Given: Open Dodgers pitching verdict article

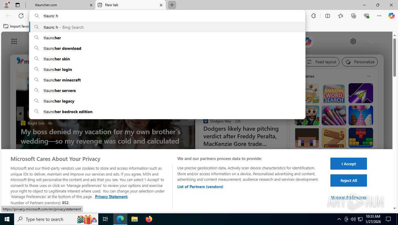Looking at the screenshot, I should (x=241, y=136).
